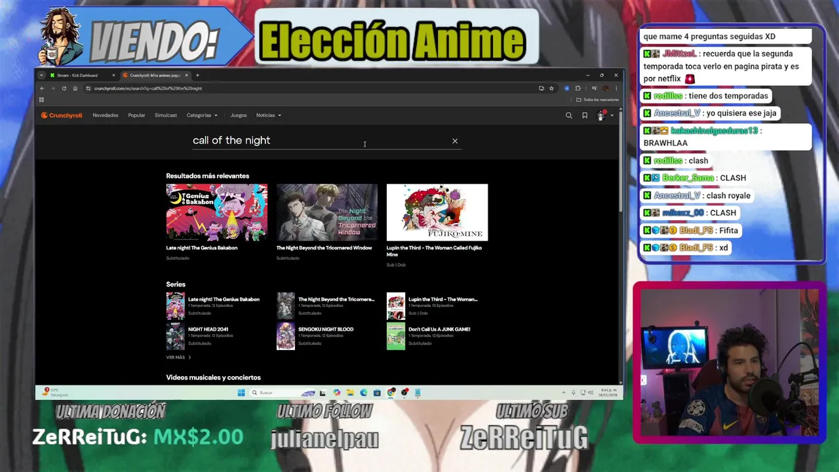Open the Popular menu item
839x472 pixels.
tap(136, 115)
